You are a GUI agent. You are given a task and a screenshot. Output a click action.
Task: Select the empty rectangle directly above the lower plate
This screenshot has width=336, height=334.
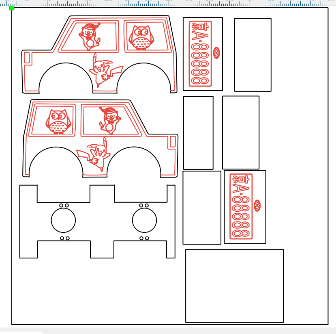[x=241, y=132]
